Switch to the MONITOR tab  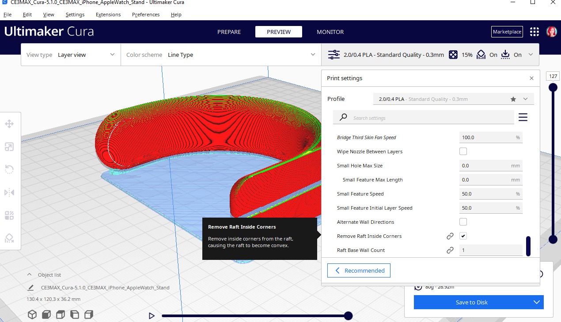(x=330, y=32)
